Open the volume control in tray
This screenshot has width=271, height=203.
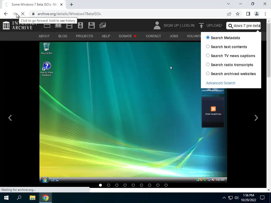(237, 198)
